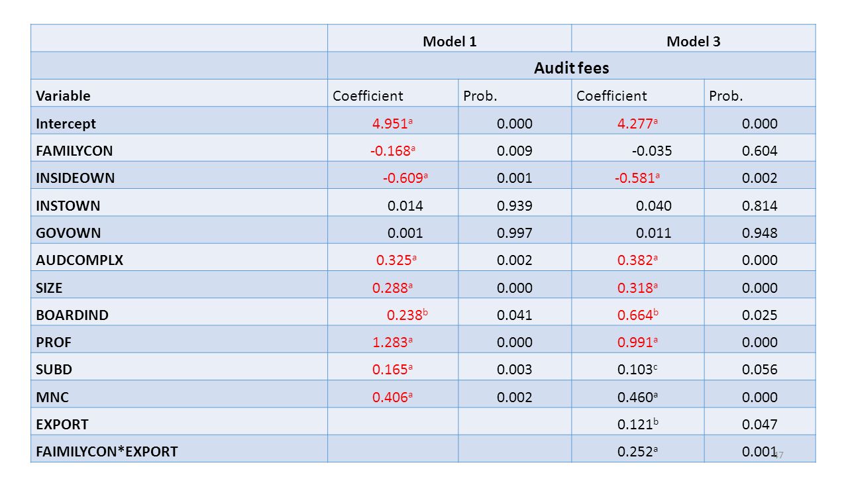Select the BOARDIND probability 0.025

point(760,315)
